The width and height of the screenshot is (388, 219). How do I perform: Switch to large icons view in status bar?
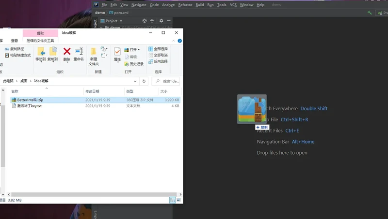coord(179,200)
